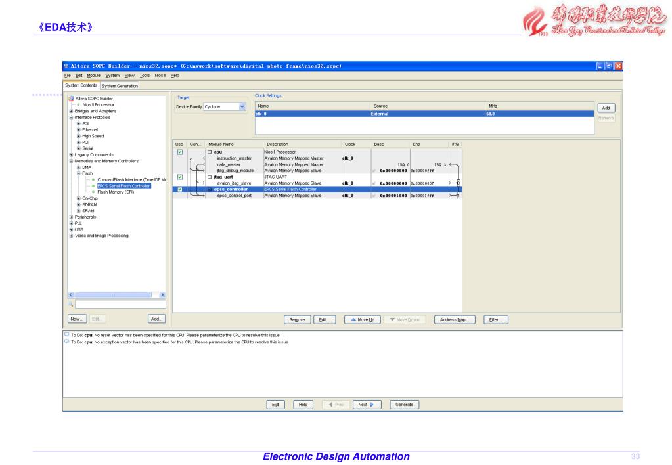Viewport: 672px width, 465px height.
Task: Click the Help button at the bottom
Action: click(303, 405)
